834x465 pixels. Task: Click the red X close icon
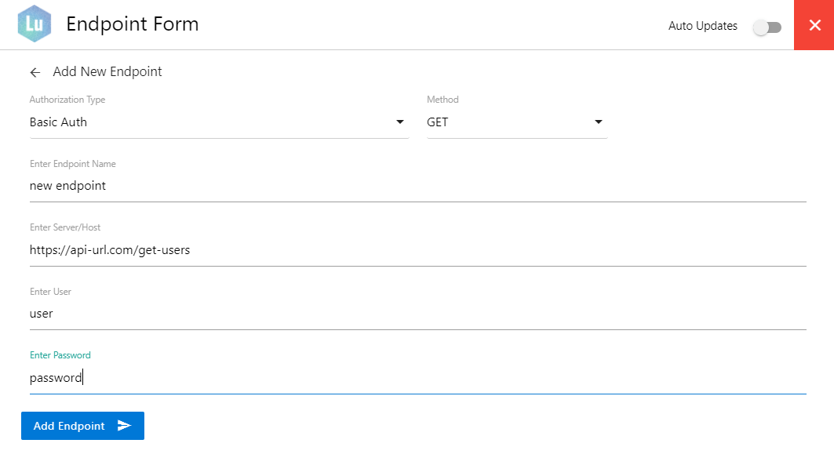813,24
